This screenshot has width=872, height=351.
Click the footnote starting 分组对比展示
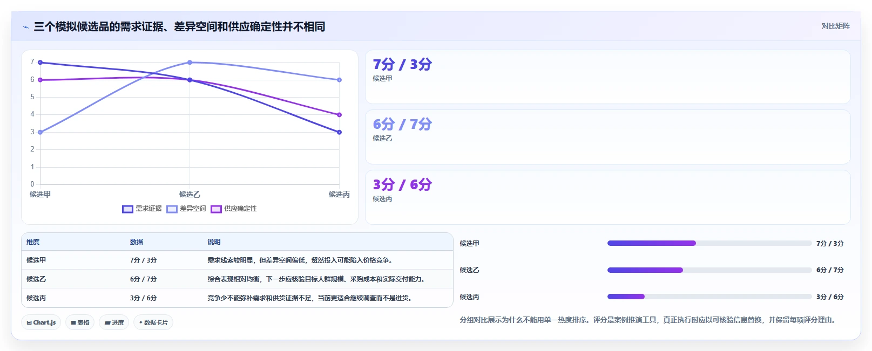[x=649, y=320]
